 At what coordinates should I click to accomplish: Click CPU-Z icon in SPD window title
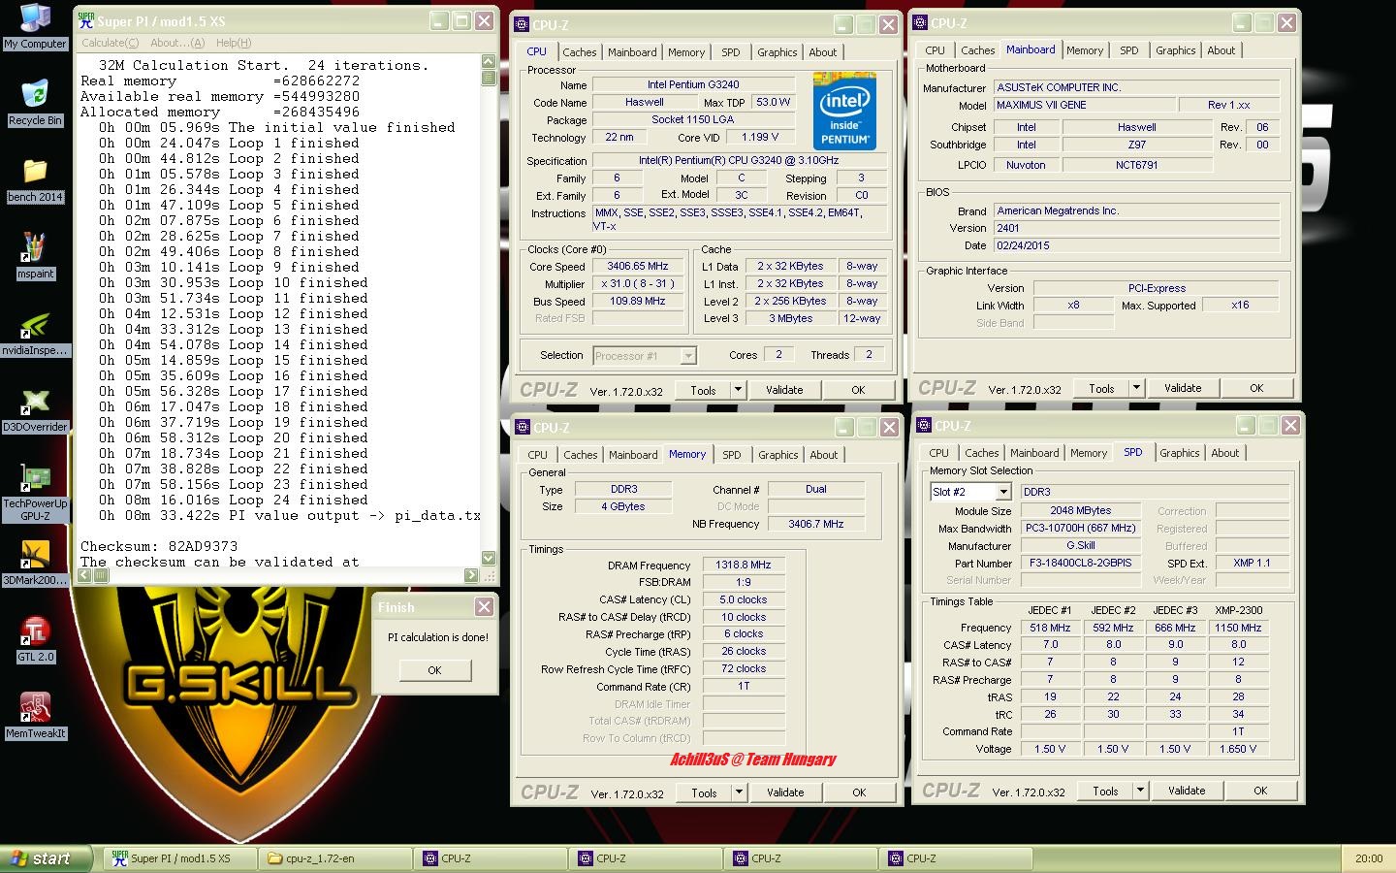[925, 426]
